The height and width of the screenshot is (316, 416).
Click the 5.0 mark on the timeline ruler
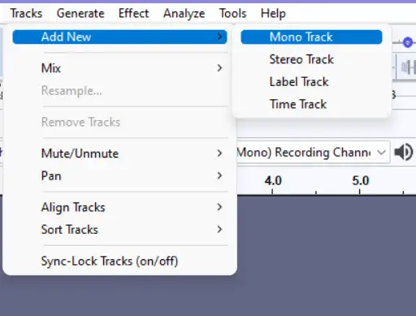click(361, 180)
